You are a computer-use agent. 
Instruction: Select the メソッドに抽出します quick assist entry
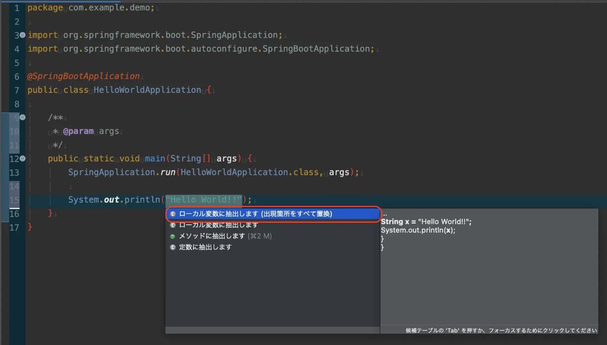[x=273, y=236]
